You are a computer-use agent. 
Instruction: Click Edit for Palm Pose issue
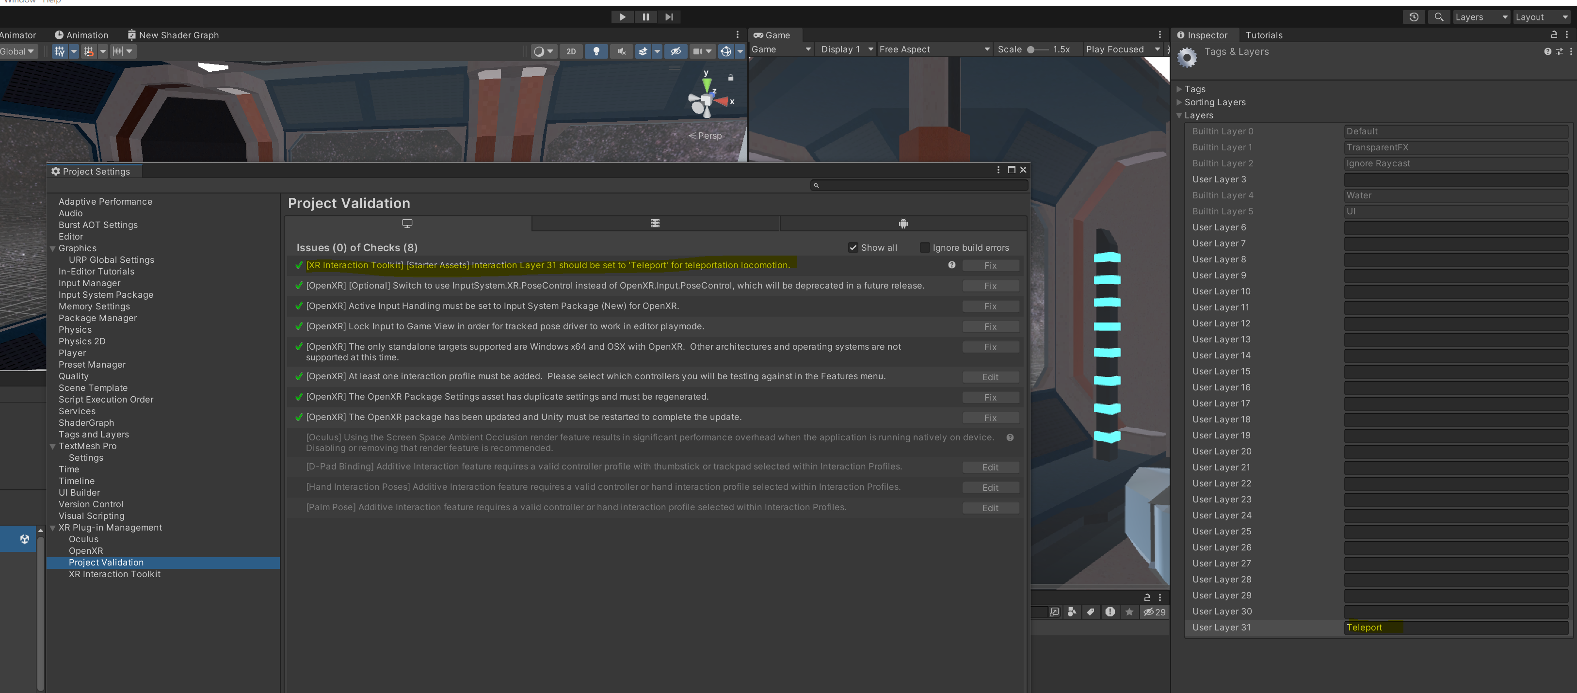990,508
